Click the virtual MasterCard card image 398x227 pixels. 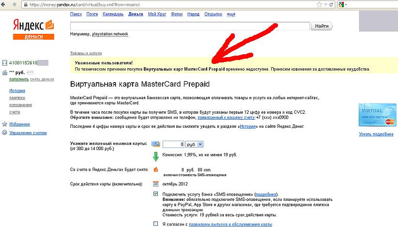tap(377, 115)
